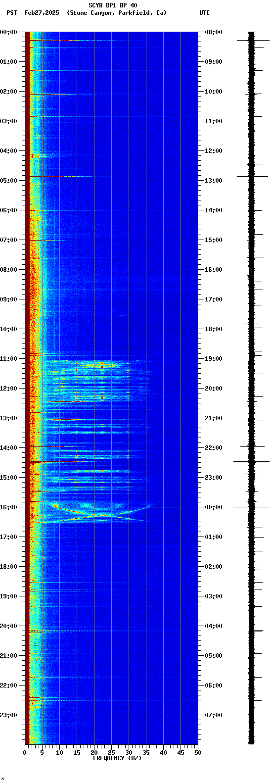This screenshot has height=784, width=273.
Task: Click the 11:00 label on UTC axis
Action: 214,121
